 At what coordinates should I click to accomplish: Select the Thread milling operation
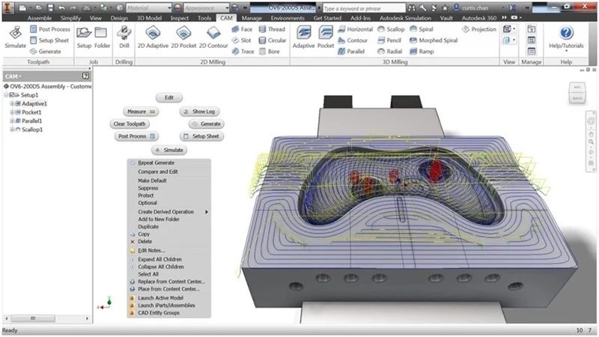point(272,29)
